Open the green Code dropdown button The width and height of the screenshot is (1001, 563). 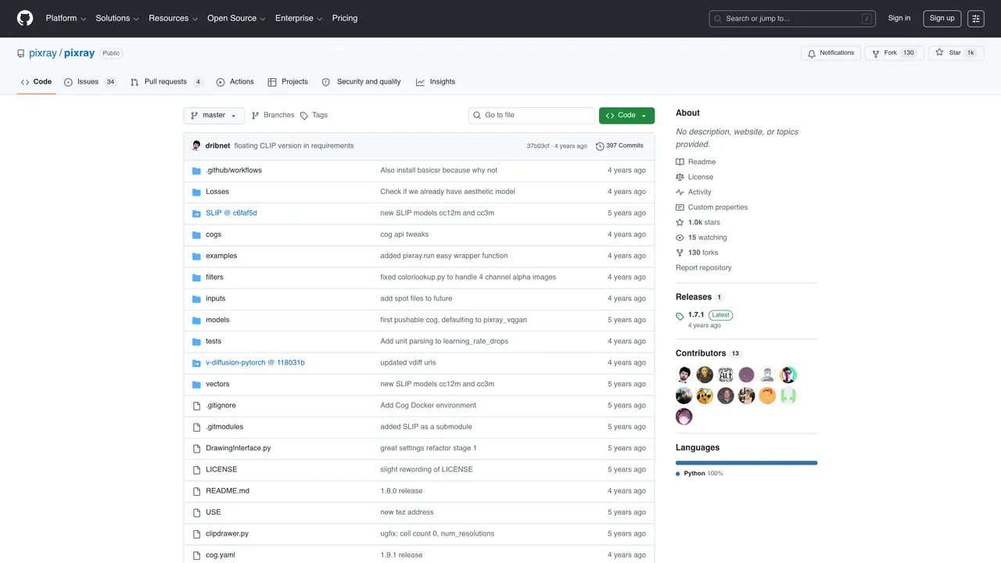click(626, 116)
